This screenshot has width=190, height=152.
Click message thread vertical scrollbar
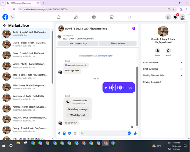pos(137,96)
